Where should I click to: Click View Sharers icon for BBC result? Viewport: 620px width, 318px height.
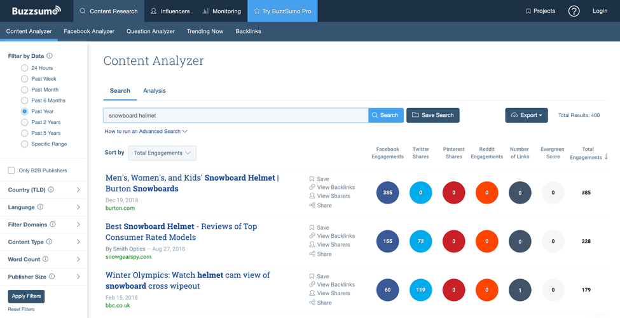tap(312, 293)
